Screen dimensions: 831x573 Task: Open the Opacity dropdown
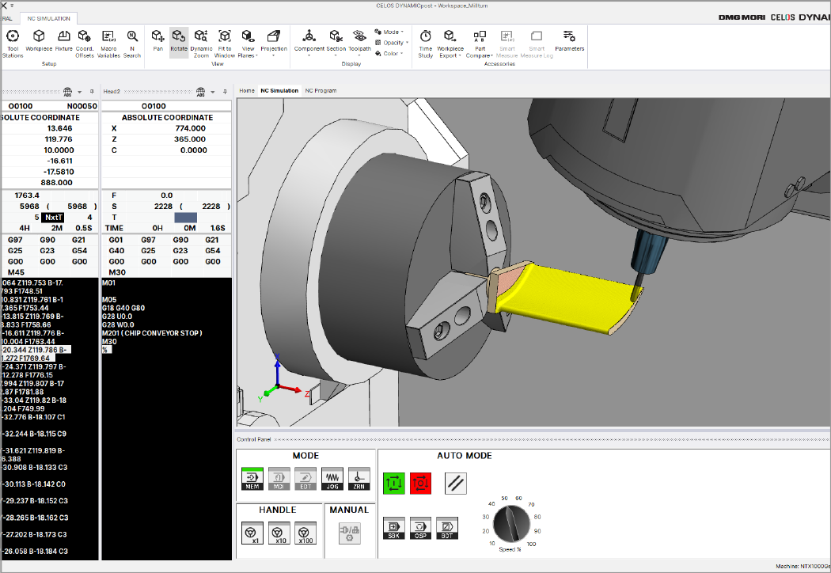coord(393,43)
